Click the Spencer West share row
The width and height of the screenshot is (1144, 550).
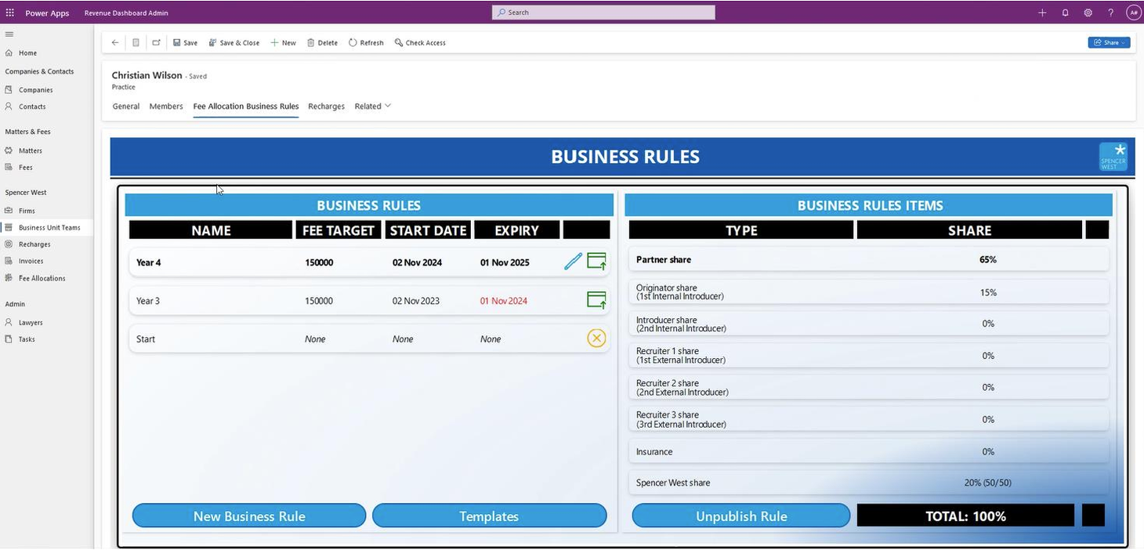click(x=869, y=483)
